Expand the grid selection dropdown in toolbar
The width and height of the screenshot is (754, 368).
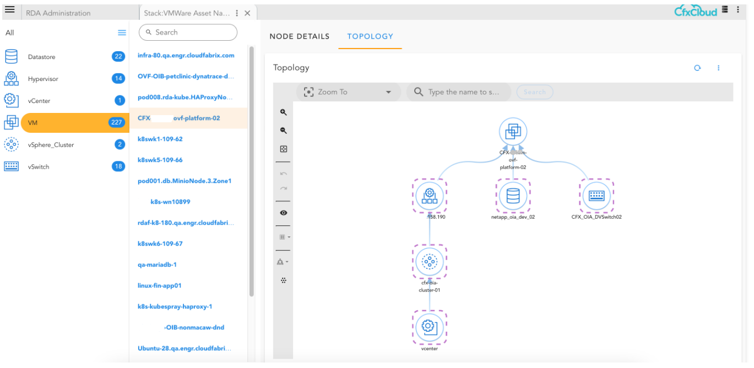pos(284,237)
